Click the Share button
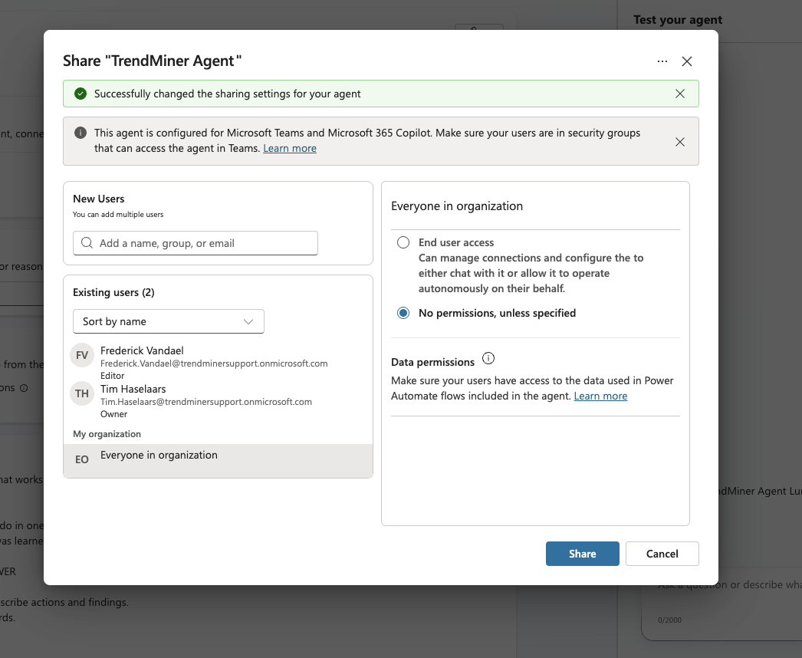Screen dimensions: 802x658 pos(583,554)
